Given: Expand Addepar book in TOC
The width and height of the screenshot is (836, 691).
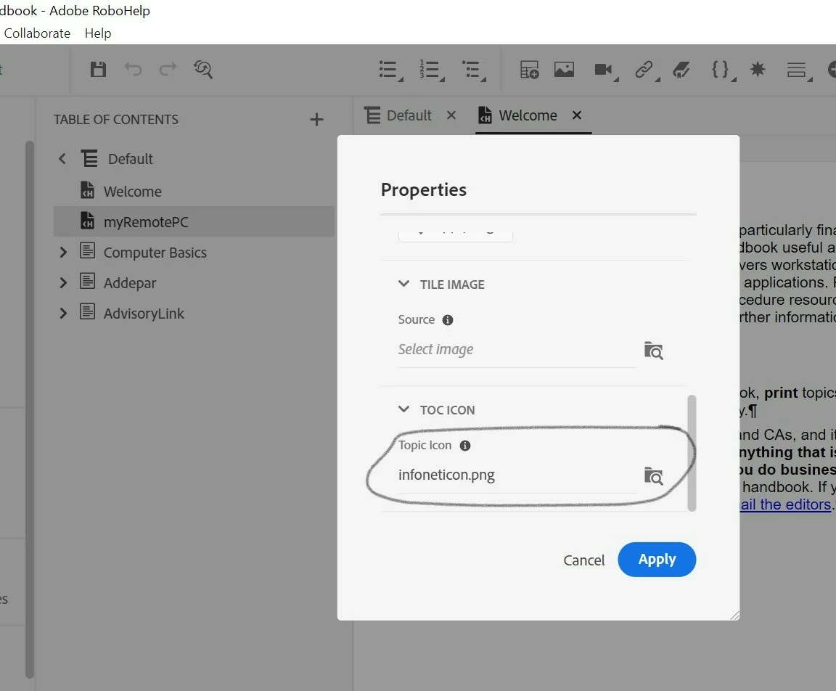Looking at the screenshot, I should click(63, 282).
